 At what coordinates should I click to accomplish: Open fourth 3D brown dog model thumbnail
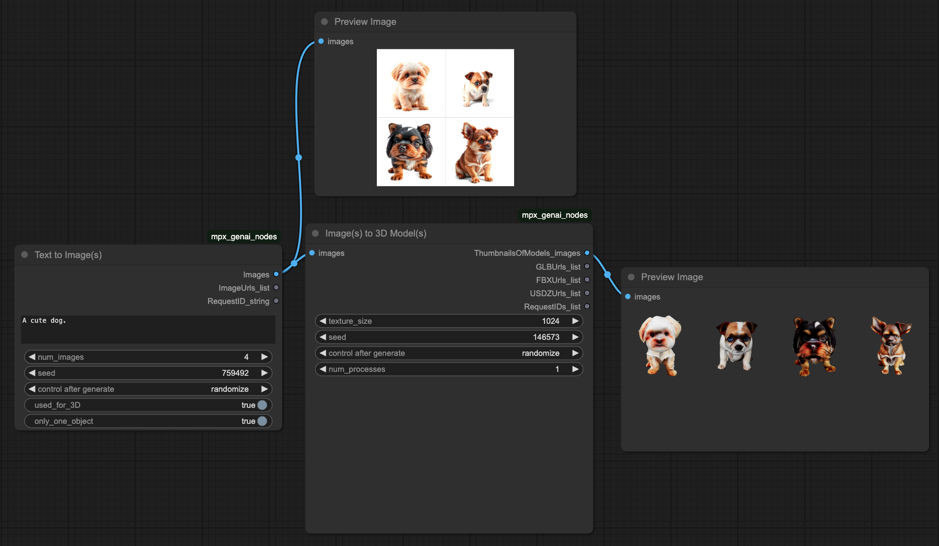[x=890, y=346]
